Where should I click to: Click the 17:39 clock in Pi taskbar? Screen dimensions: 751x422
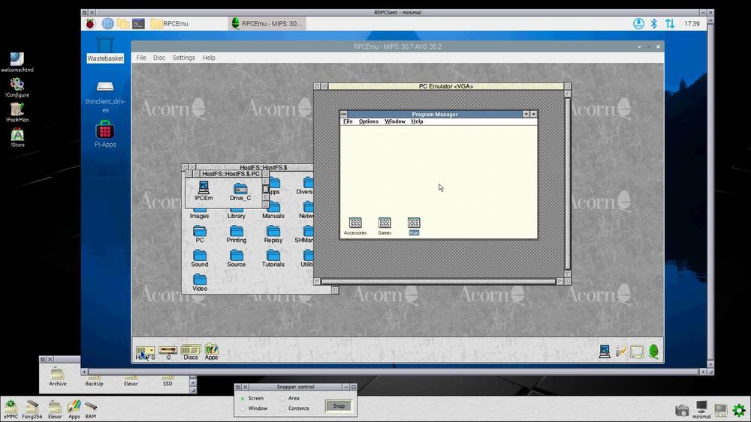(692, 23)
